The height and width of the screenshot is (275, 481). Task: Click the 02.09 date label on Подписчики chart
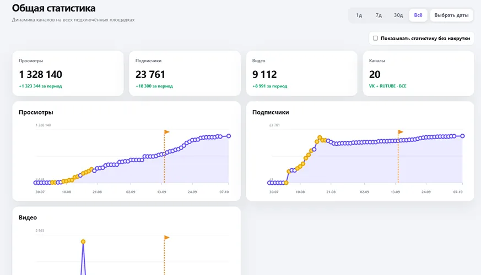[x=364, y=192]
